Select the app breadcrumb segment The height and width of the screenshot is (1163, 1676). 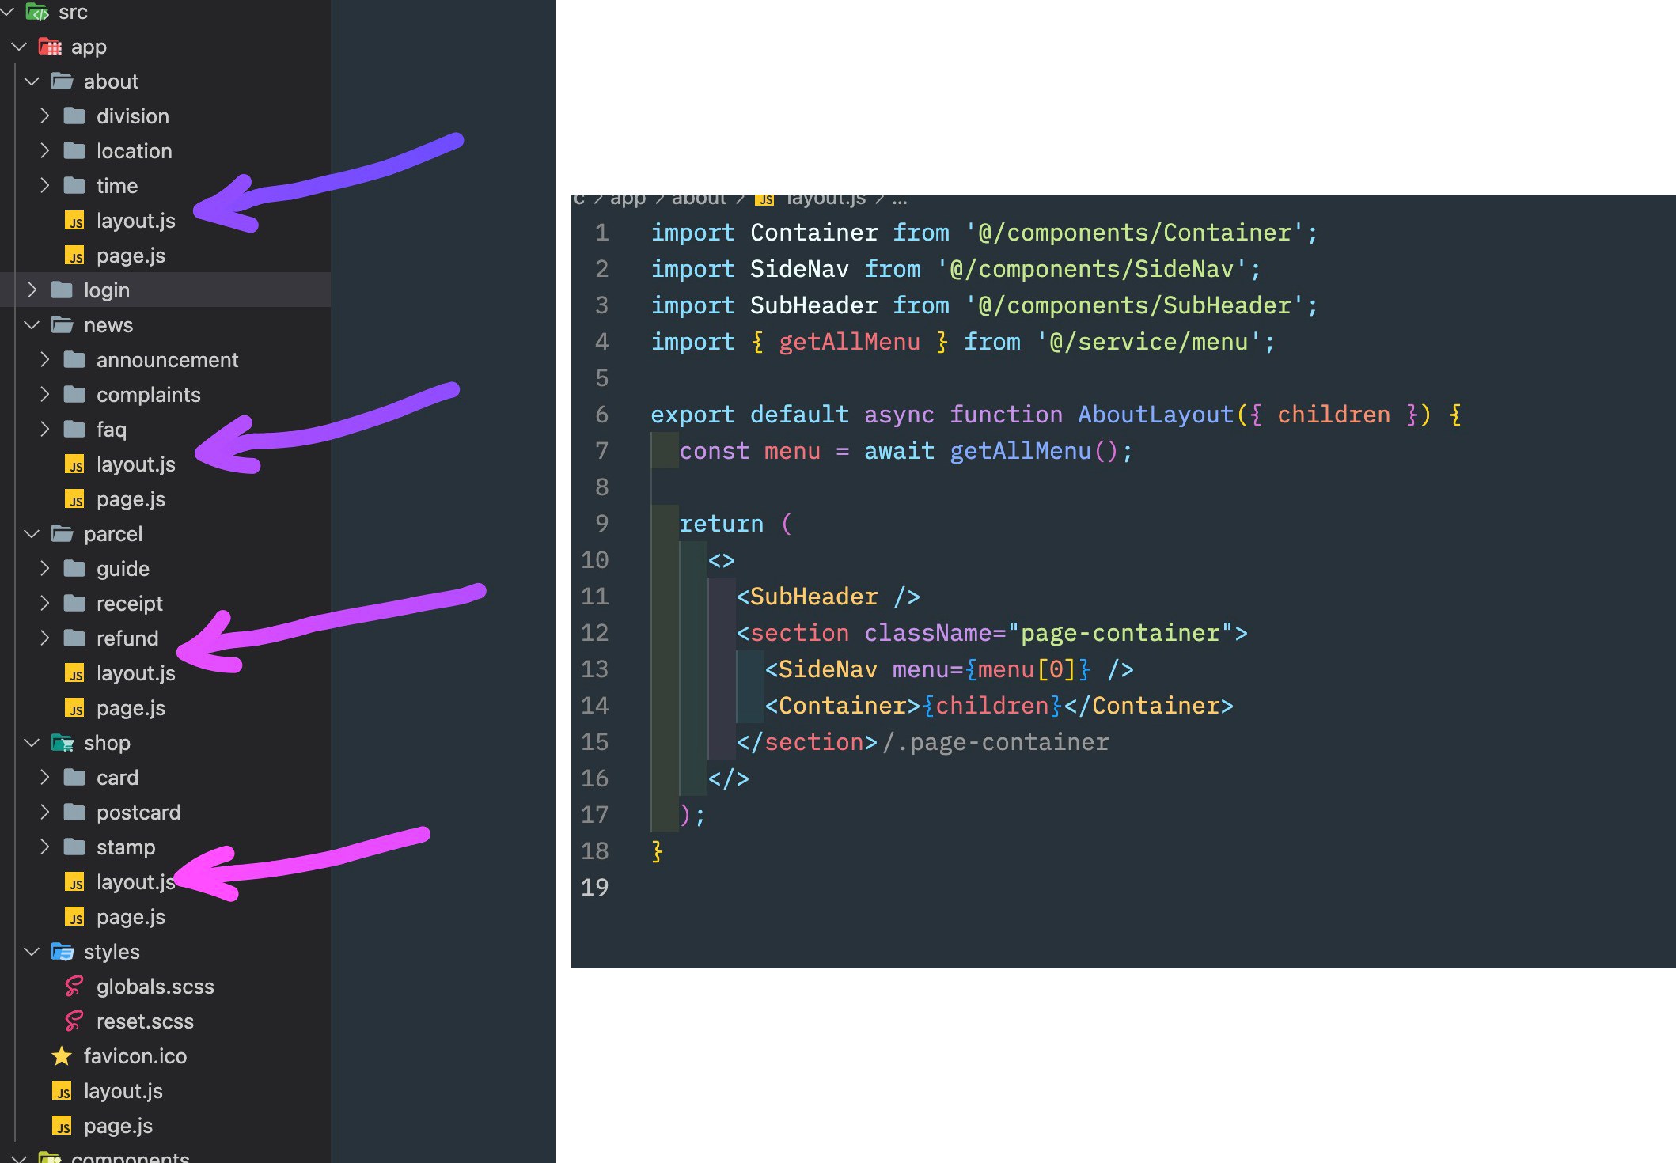click(x=628, y=199)
